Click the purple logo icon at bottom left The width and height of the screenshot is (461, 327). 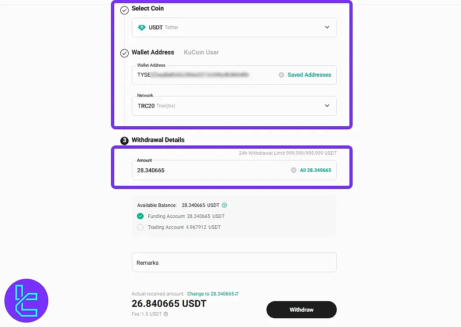click(x=26, y=300)
